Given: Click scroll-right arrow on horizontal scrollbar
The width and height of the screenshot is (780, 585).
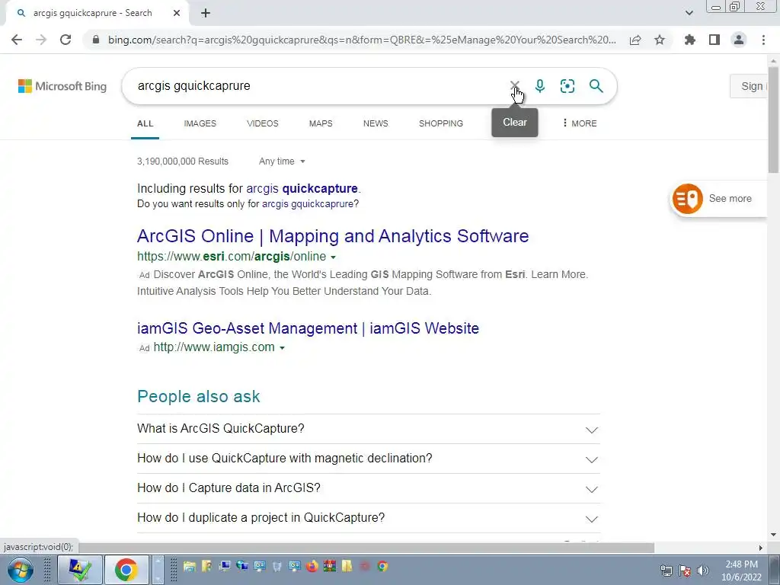Looking at the screenshot, I should pyautogui.click(x=760, y=548).
